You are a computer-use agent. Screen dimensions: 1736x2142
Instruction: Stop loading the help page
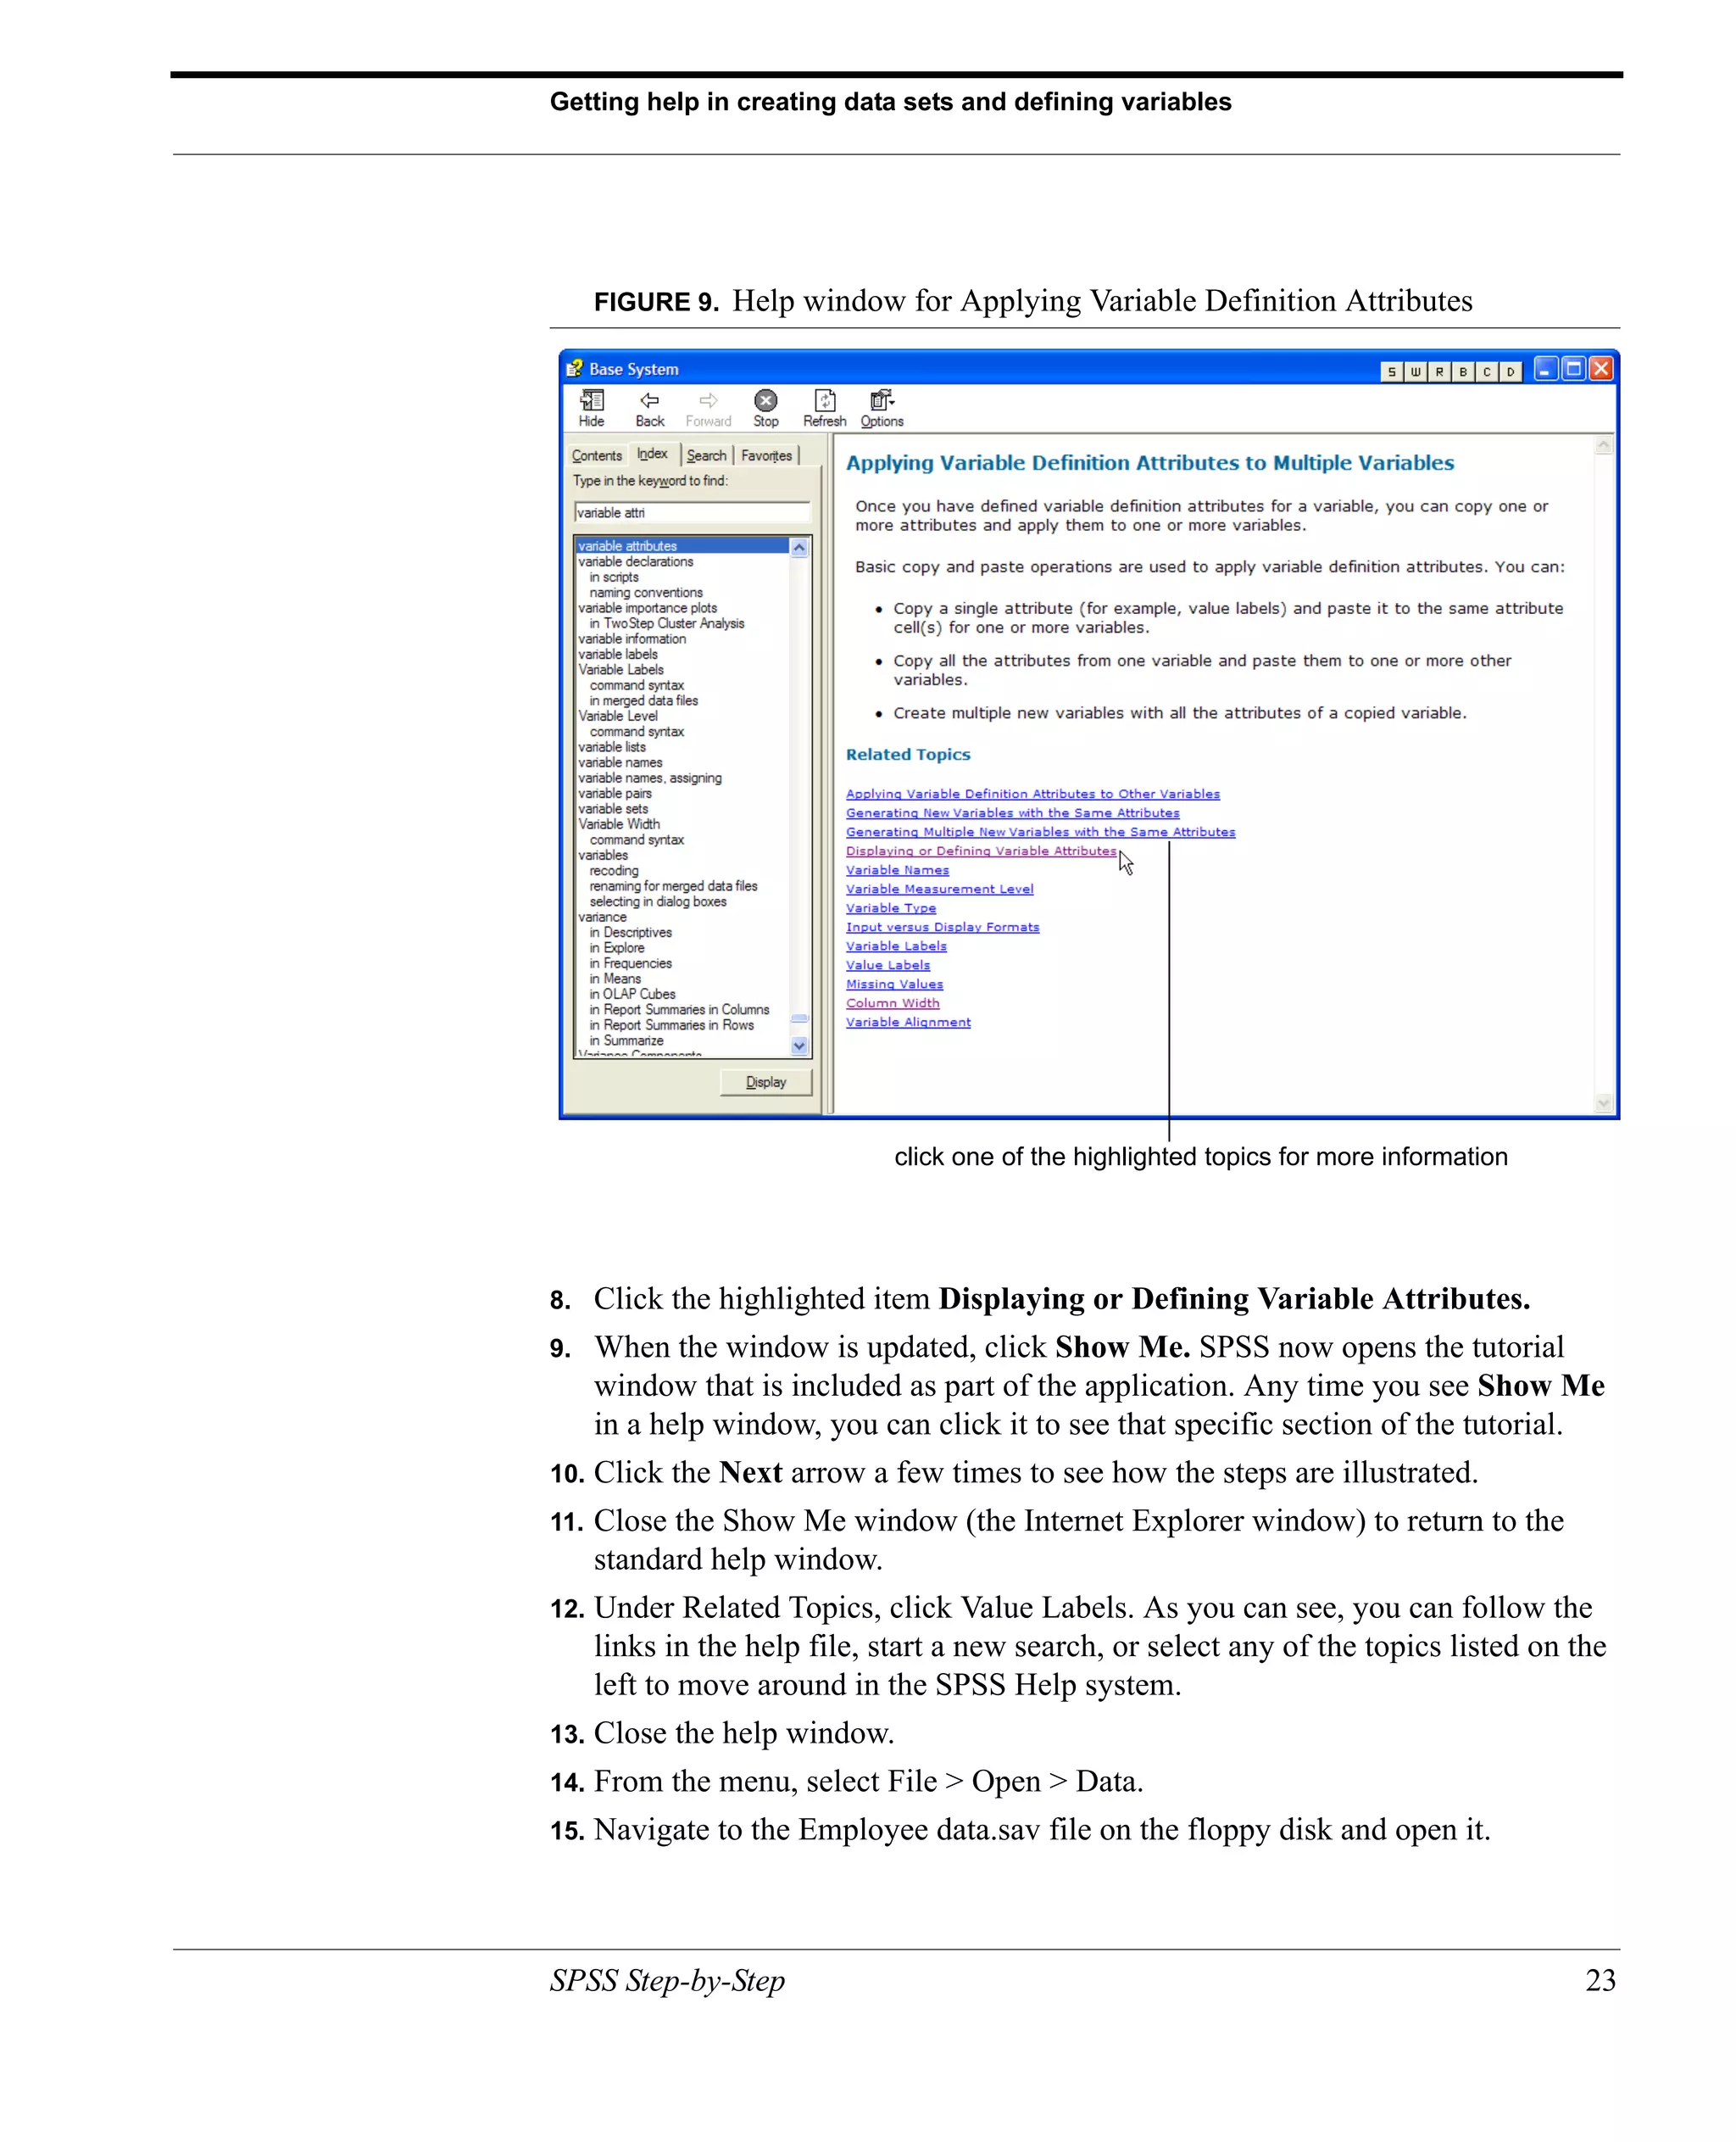coord(766,408)
